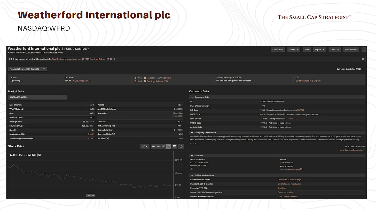Collapse the Company Description section
Viewport: 376px width, 209px height.
click(192, 133)
